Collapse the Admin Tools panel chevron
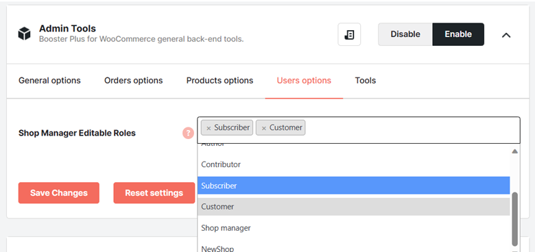 coord(506,35)
